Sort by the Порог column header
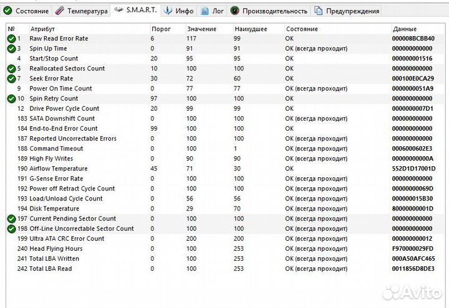449x308 pixels. (x=160, y=29)
